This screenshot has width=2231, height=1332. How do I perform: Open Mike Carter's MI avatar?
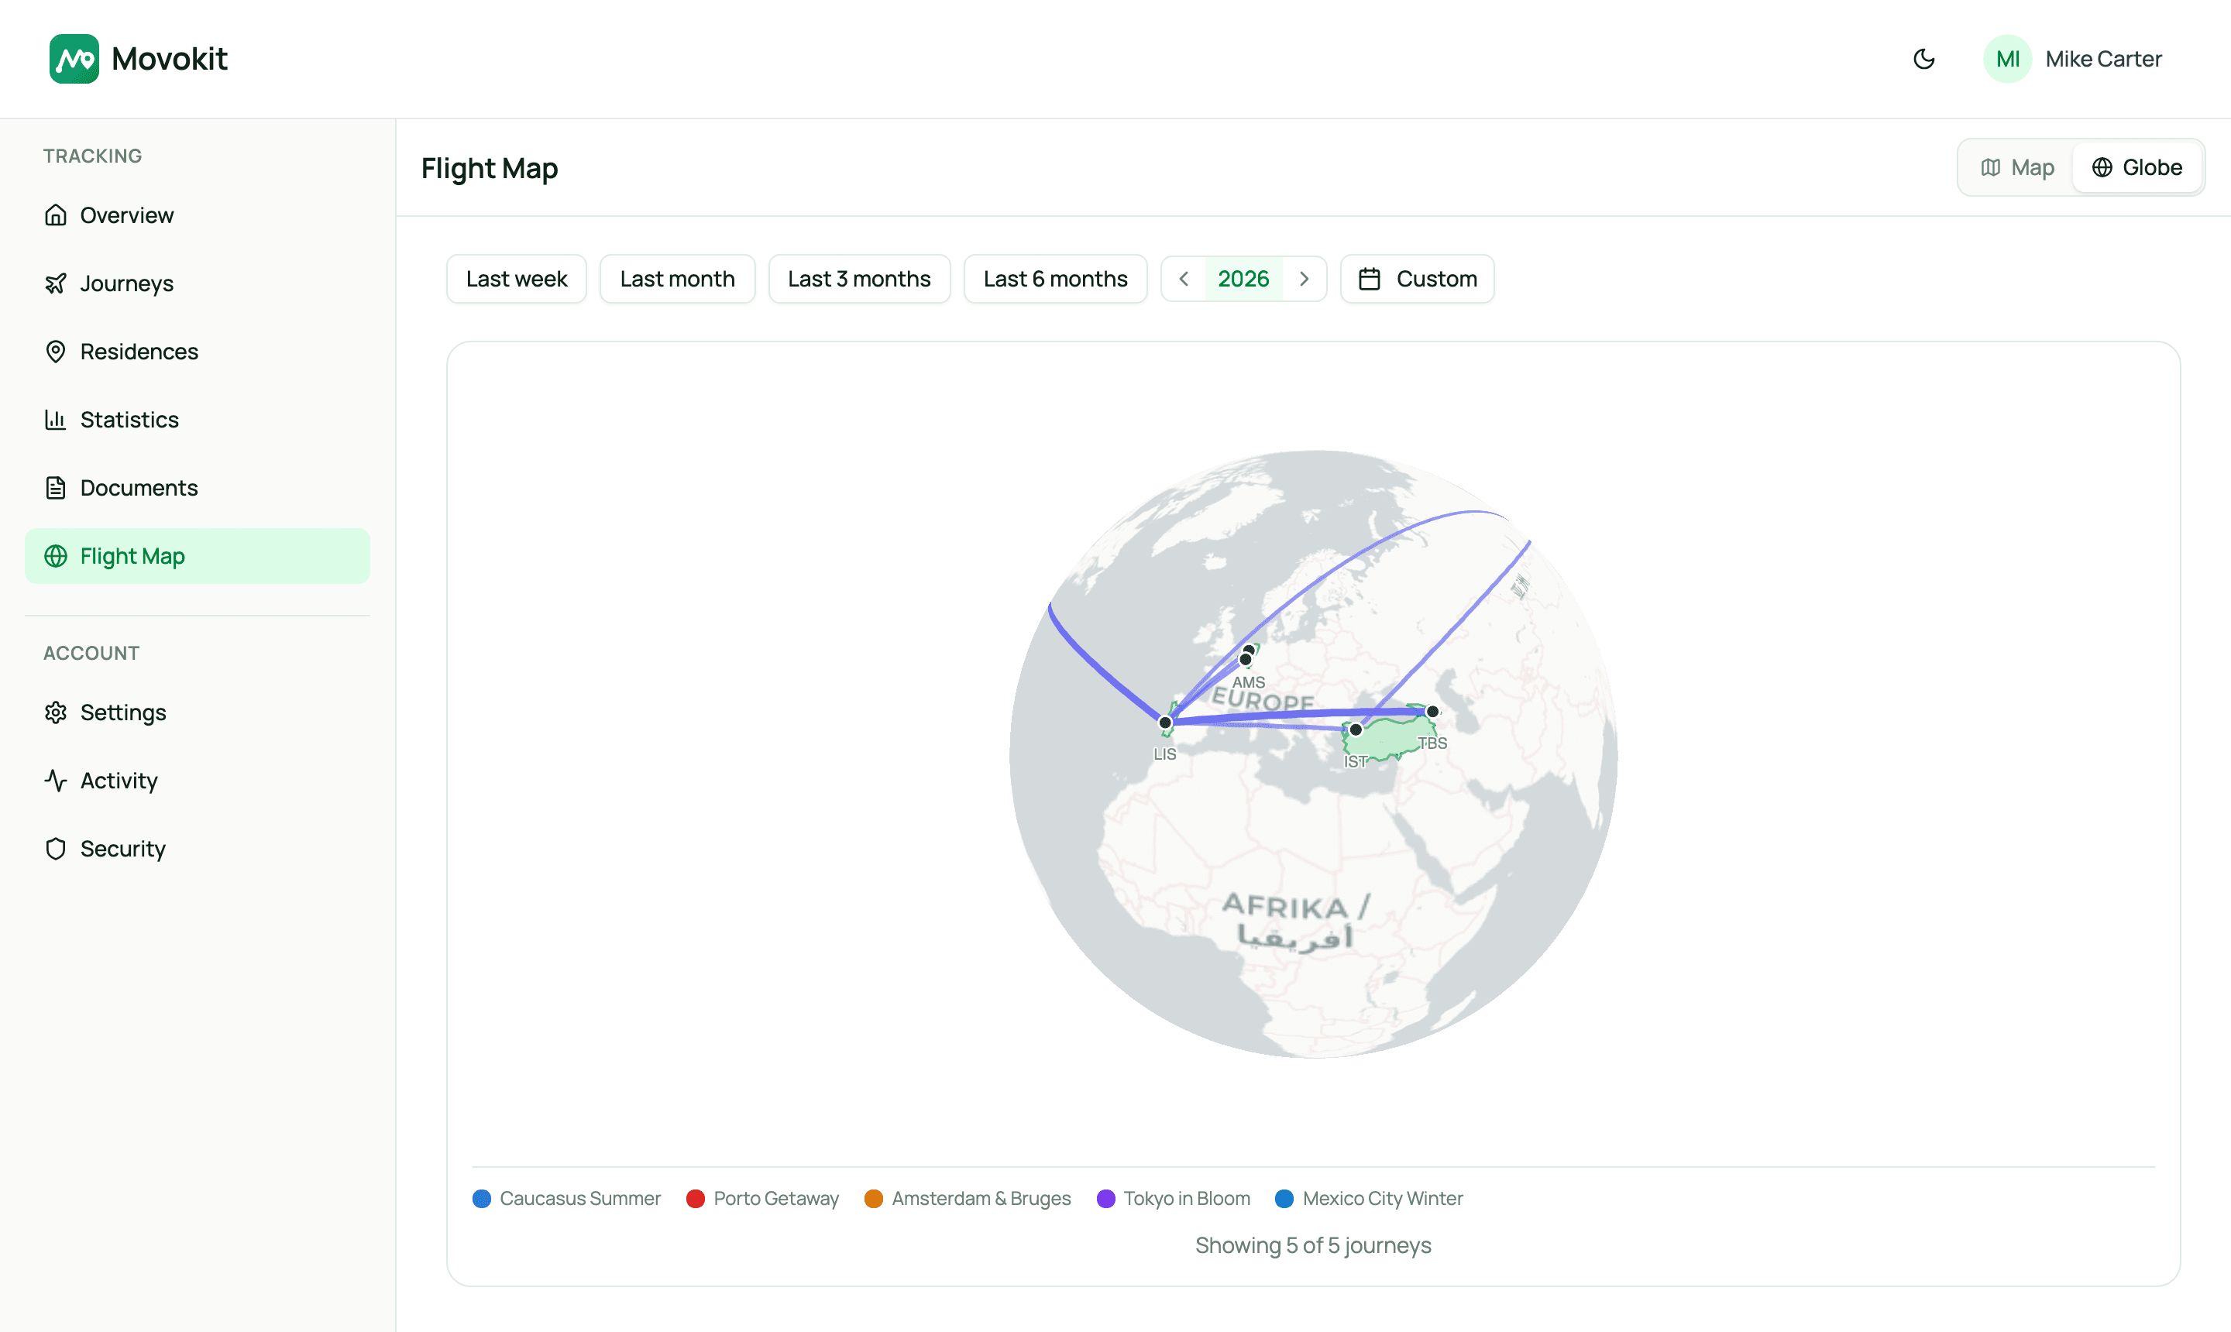(2007, 59)
